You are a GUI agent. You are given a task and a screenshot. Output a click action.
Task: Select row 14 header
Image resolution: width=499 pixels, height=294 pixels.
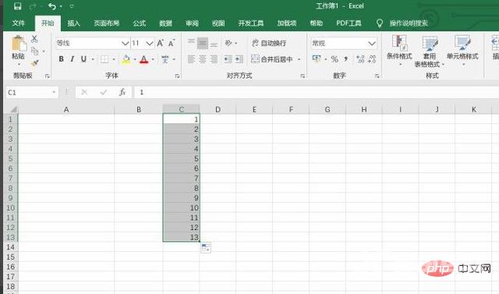point(10,247)
